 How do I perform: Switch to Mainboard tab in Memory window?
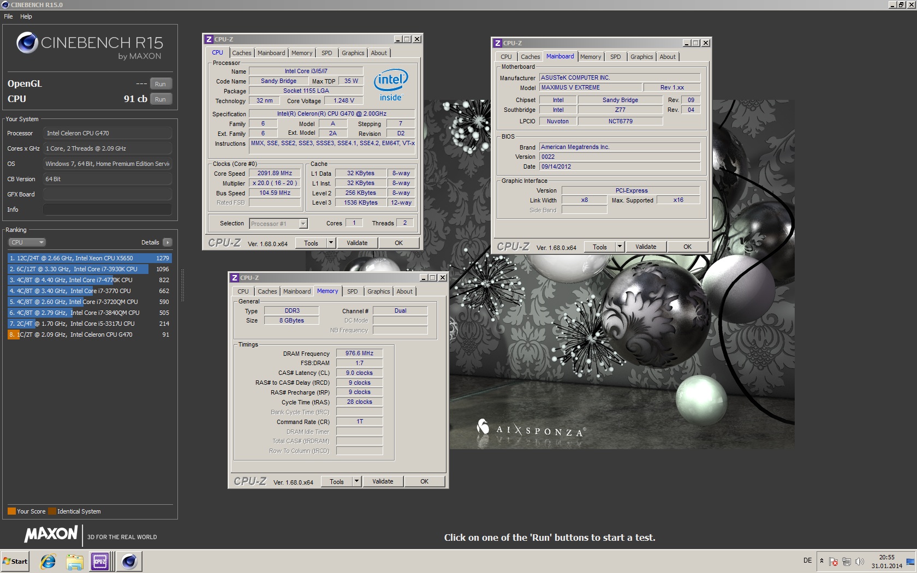coord(297,291)
